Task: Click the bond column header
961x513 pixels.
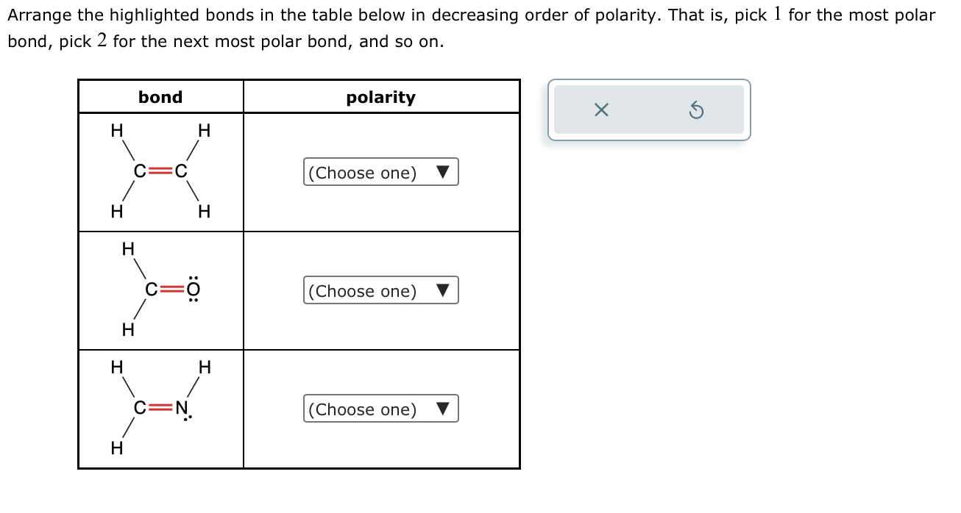Action: tap(160, 96)
